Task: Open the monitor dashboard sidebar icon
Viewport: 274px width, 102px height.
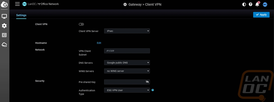Action: point(4,17)
